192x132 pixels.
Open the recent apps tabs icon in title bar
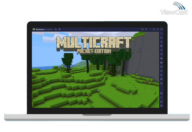60,29
